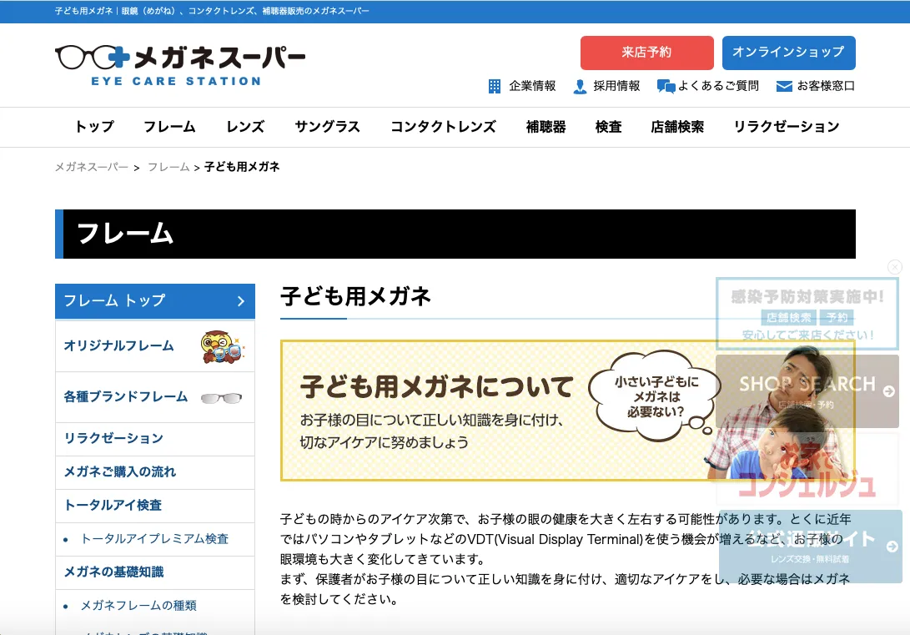Screen dimensions: 910x635
Task: Click the 店舗検索 tag in floating banner
Action: pos(789,317)
